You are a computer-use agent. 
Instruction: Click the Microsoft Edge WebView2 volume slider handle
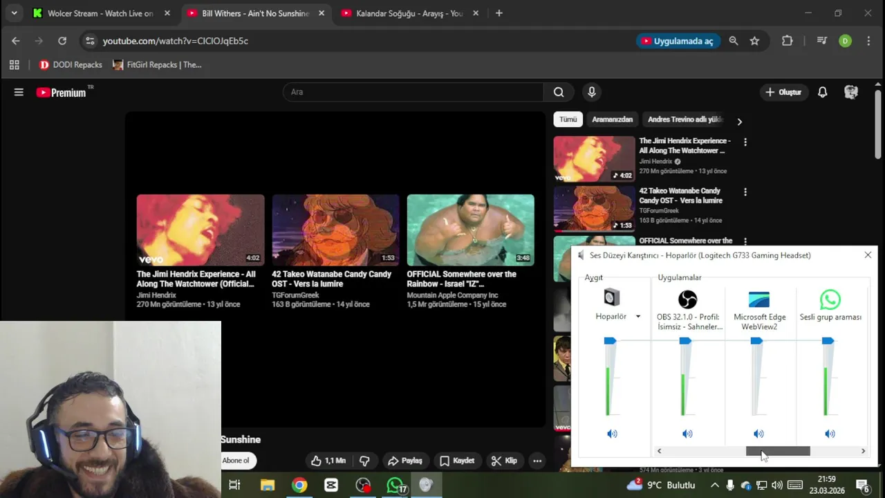[756, 340]
